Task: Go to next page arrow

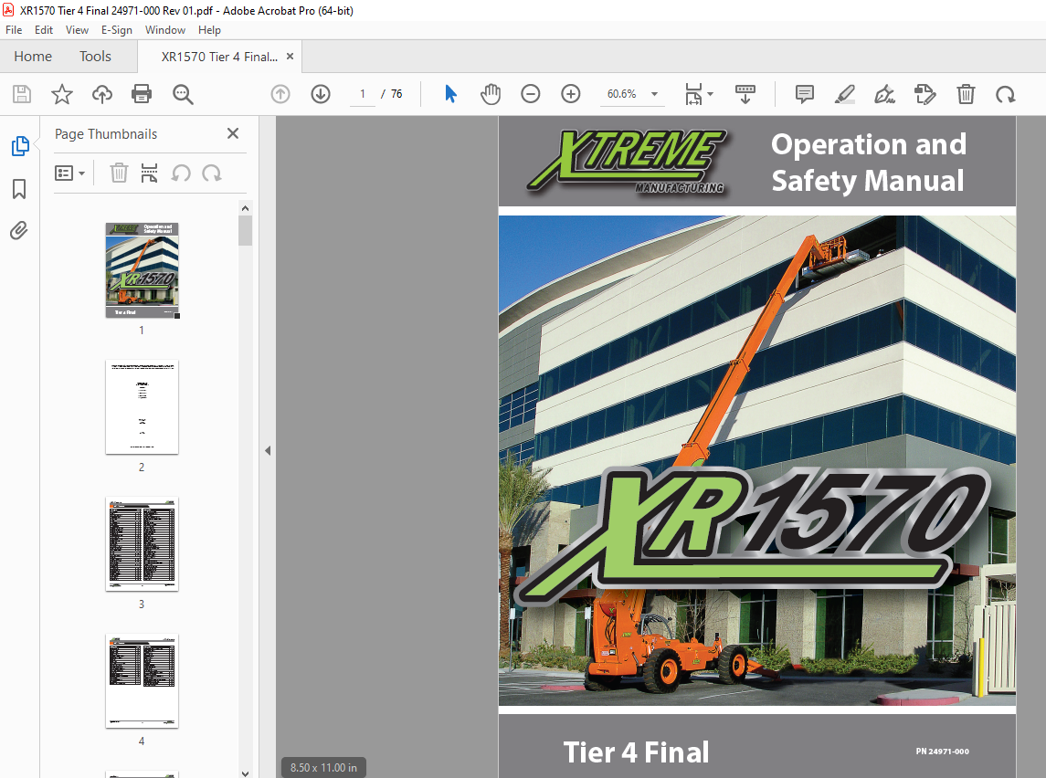Action: click(321, 94)
